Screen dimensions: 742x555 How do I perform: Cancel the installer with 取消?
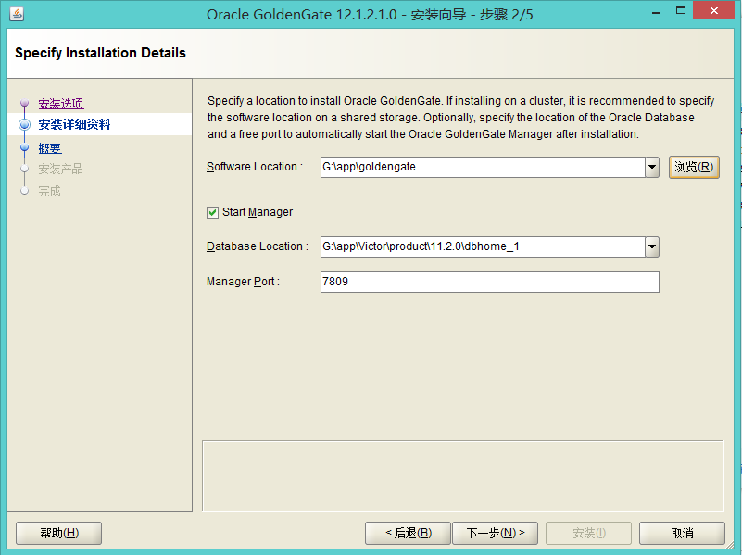[x=682, y=534]
